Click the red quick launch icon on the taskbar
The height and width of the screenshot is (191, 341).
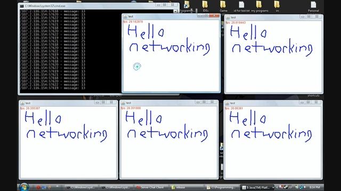pyautogui.click(x=38, y=187)
